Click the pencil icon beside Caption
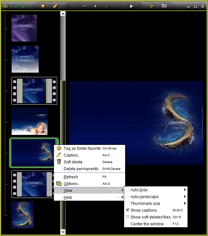This screenshot has width=208, height=236. point(58,155)
